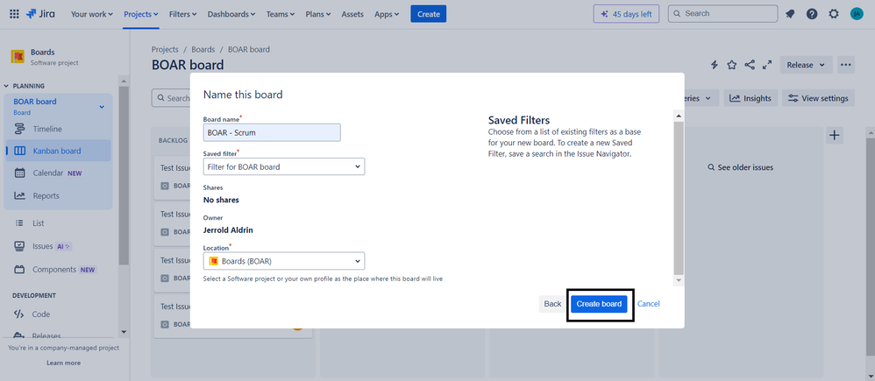Click the board search box
The width and height of the screenshot is (875, 381).
pos(171,98)
